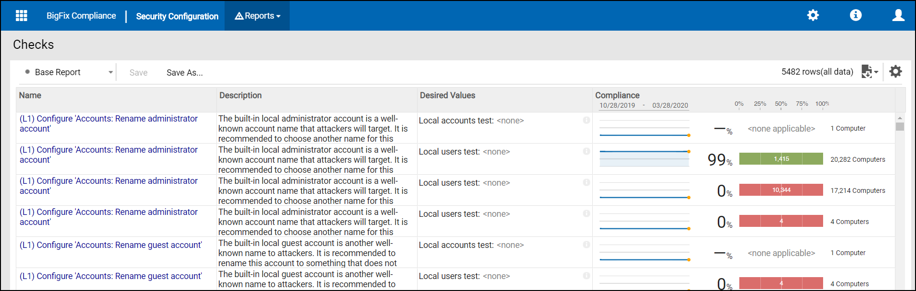This screenshot has height=291, width=916.
Task: Click Save As... button
Action: pos(184,73)
